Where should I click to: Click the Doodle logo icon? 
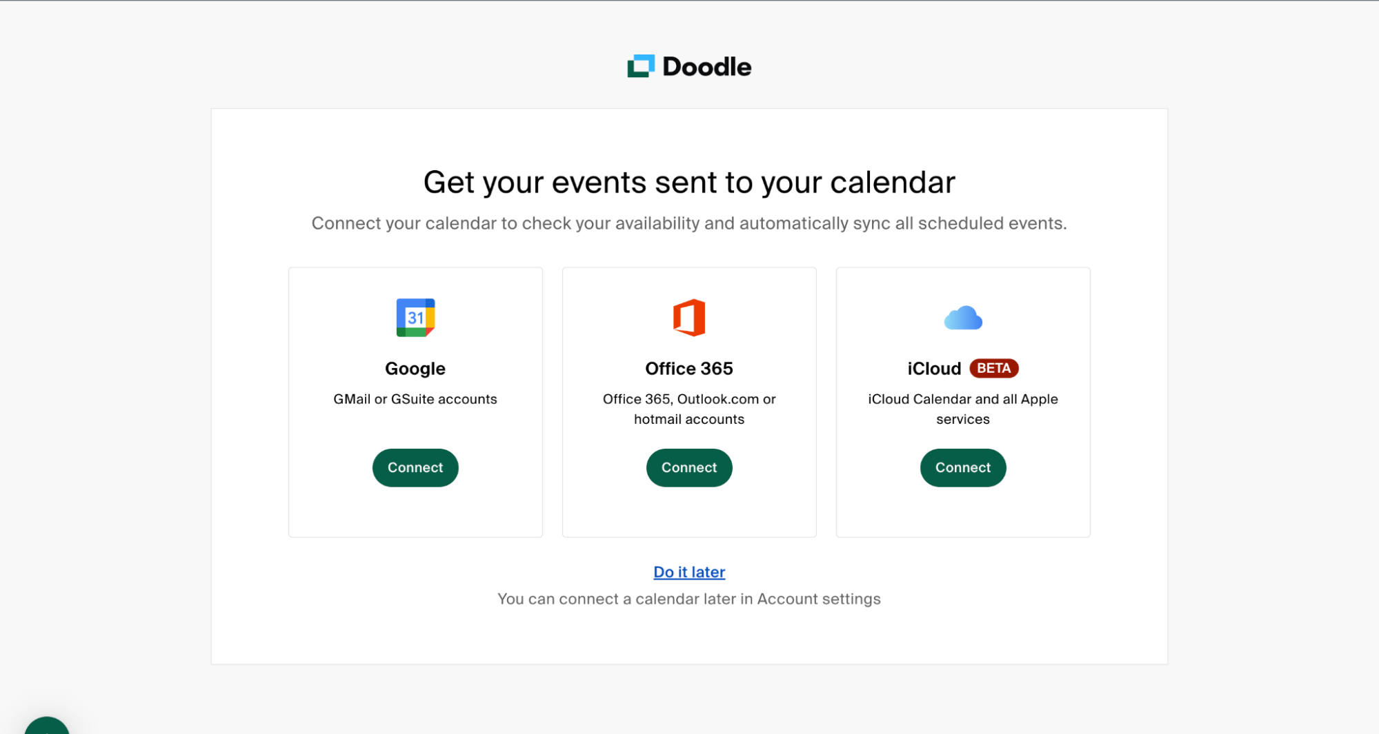coord(640,66)
